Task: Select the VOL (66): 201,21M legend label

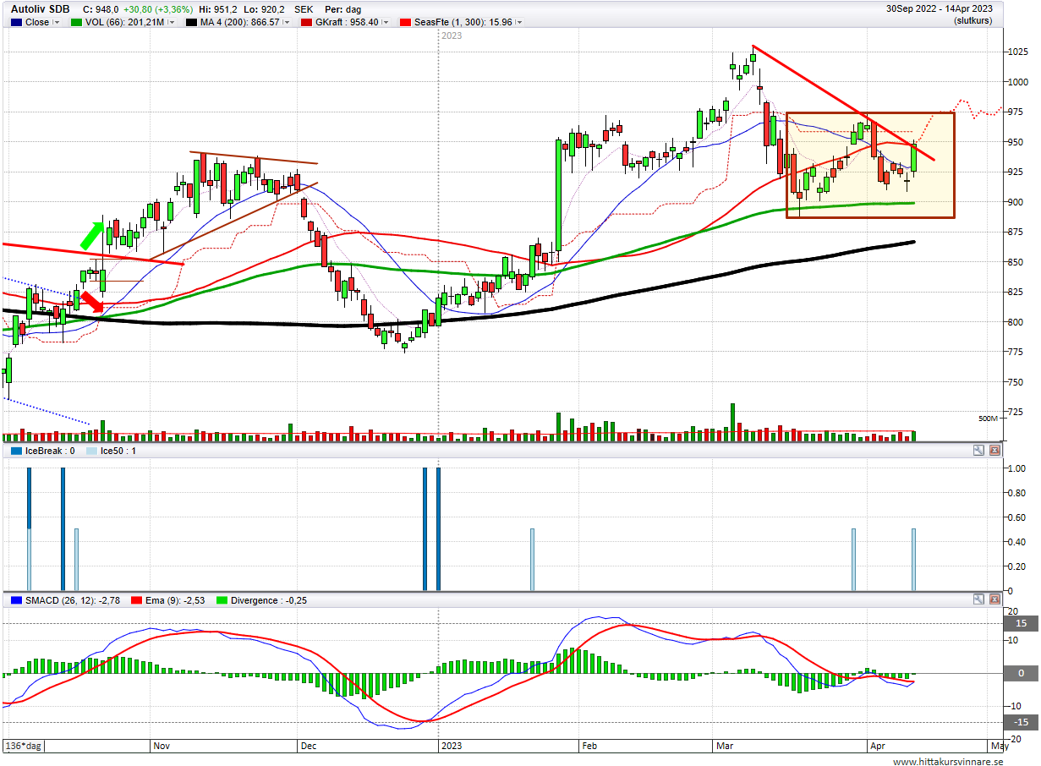Action: pos(125,23)
